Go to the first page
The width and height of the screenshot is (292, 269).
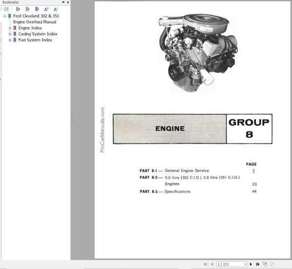tap(205, 264)
